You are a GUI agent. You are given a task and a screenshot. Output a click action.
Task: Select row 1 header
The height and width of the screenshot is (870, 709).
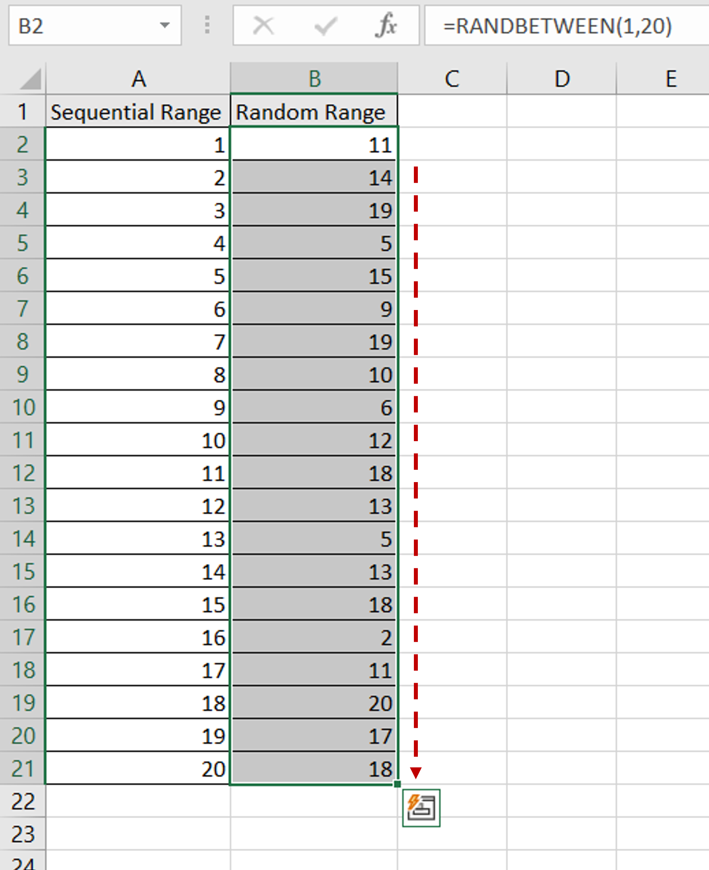[x=23, y=111]
